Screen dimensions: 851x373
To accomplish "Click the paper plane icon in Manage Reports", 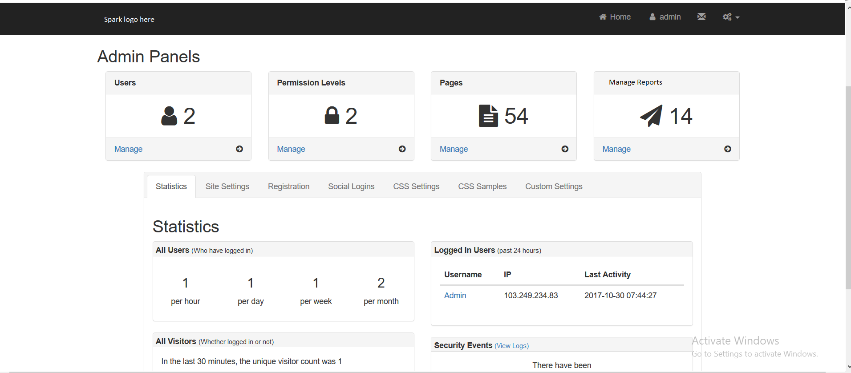I will coord(651,116).
